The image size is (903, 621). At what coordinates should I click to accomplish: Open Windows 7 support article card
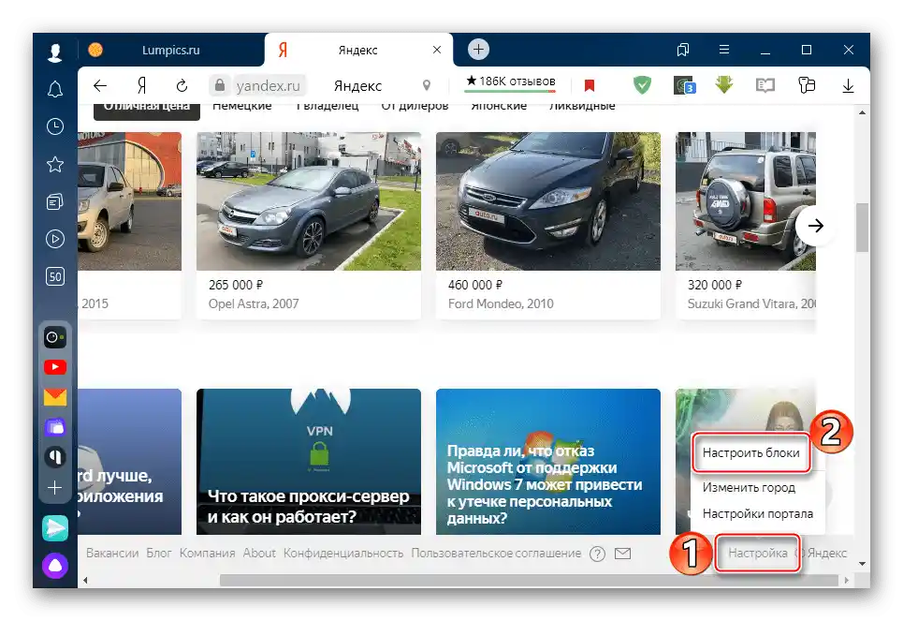548,461
